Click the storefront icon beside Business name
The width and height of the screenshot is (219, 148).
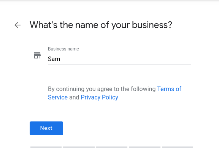point(37,55)
